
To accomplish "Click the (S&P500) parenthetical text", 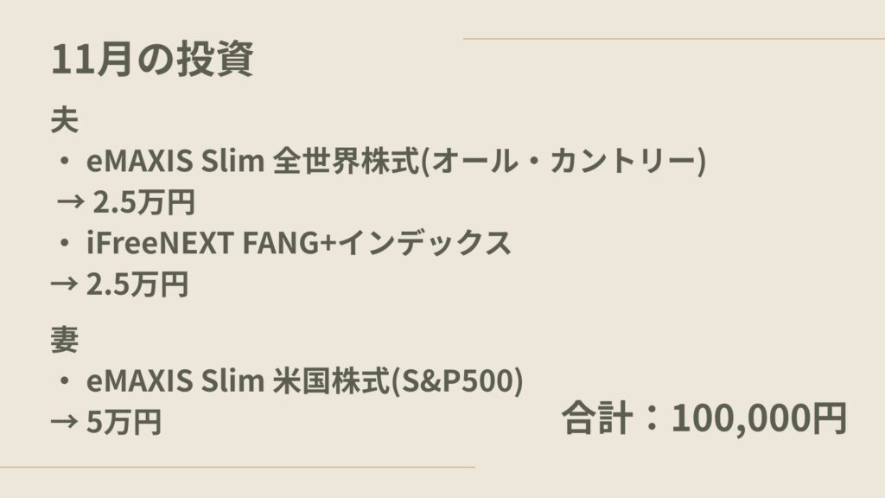I will coord(458,380).
